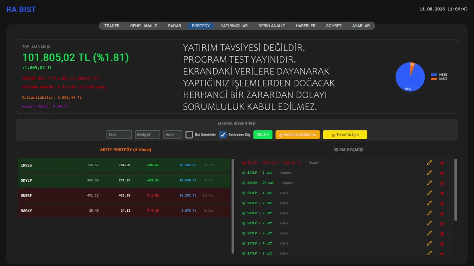This screenshot has height=266, width=474.
Task: Focus the Kod input field
Action: tap(119, 134)
